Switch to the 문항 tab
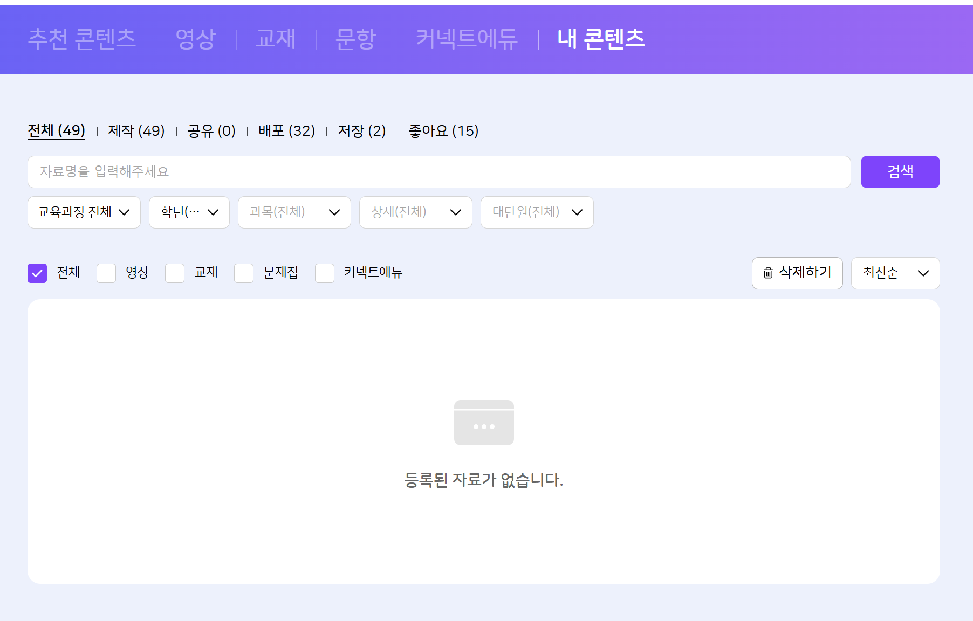 pyautogui.click(x=355, y=39)
